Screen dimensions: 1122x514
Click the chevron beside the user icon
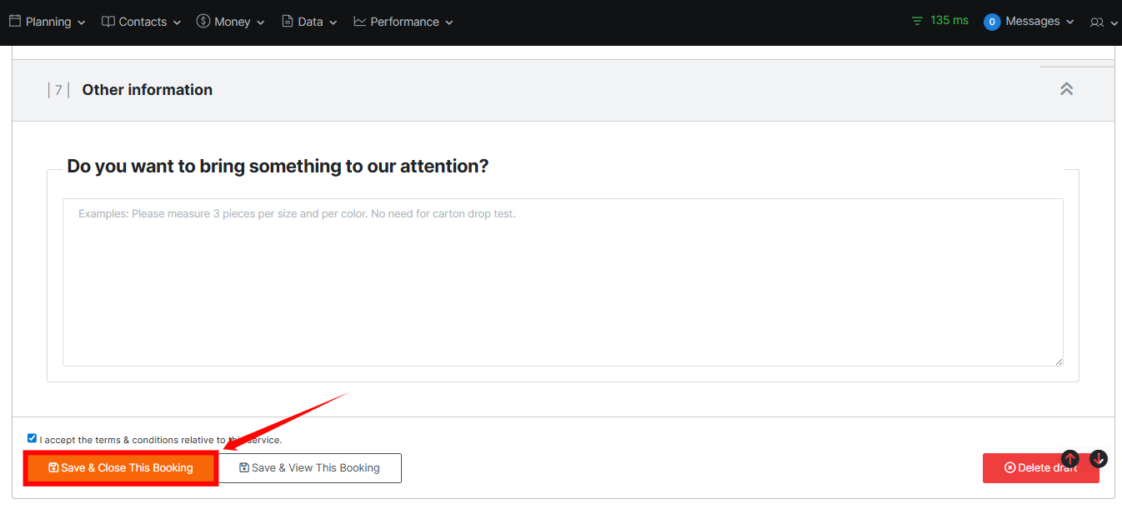(1114, 23)
